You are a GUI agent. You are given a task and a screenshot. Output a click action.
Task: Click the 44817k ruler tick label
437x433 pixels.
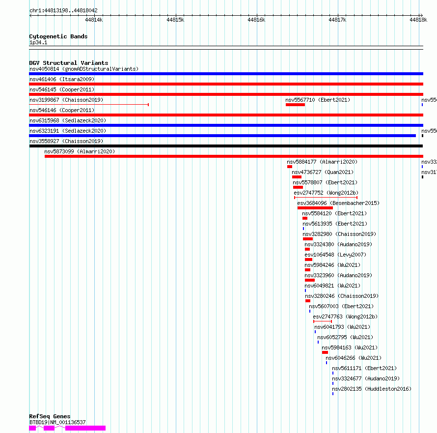click(x=337, y=20)
